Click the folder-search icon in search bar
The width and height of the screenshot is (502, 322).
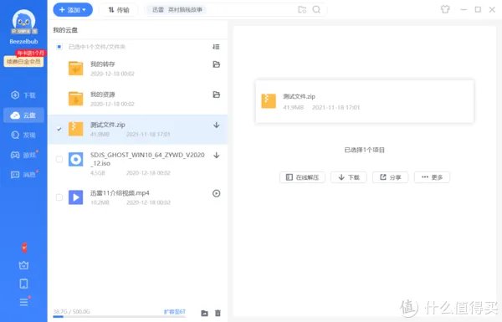[302, 9]
